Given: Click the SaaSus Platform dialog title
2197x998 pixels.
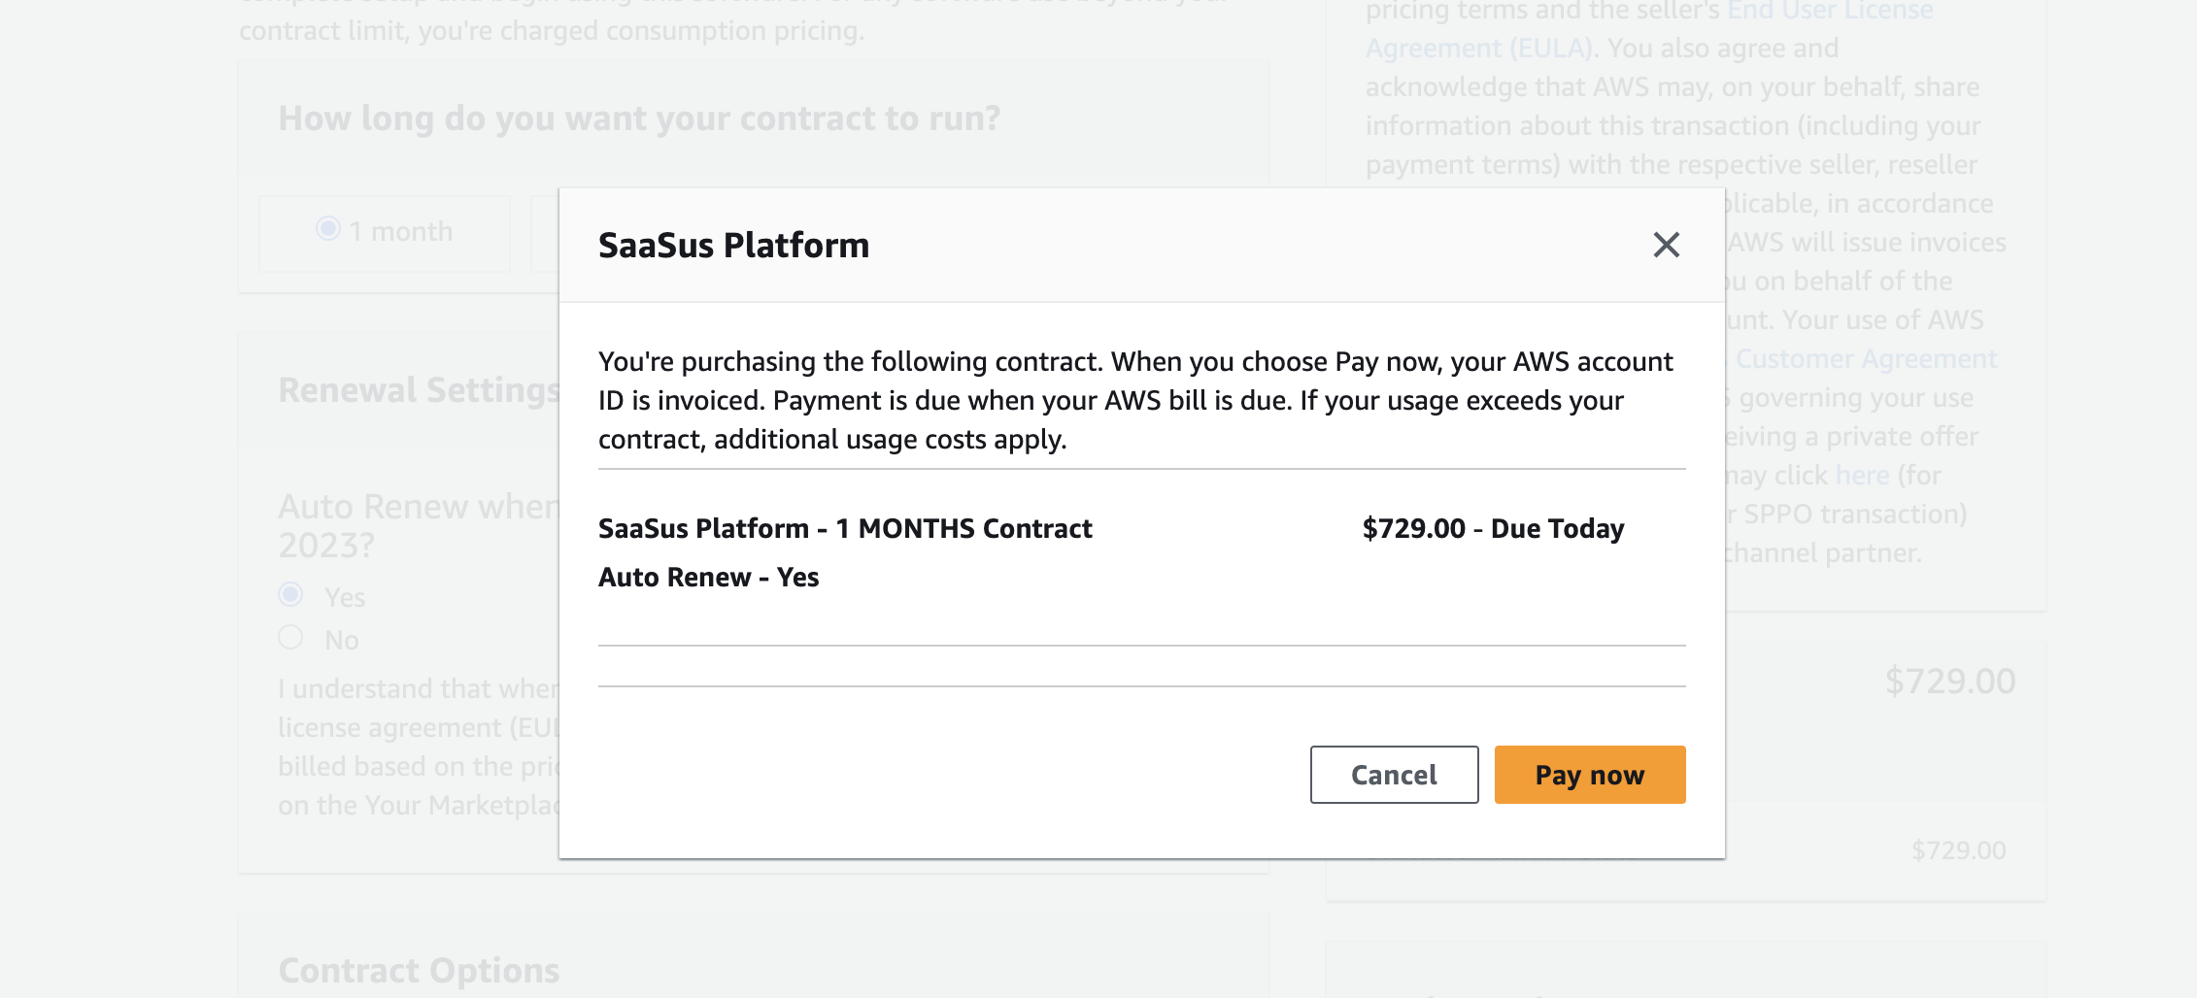Looking at the screenshot, I should pos(733,246).
